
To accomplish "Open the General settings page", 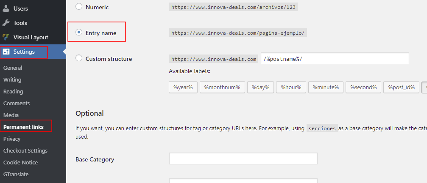I will [13, 68].
